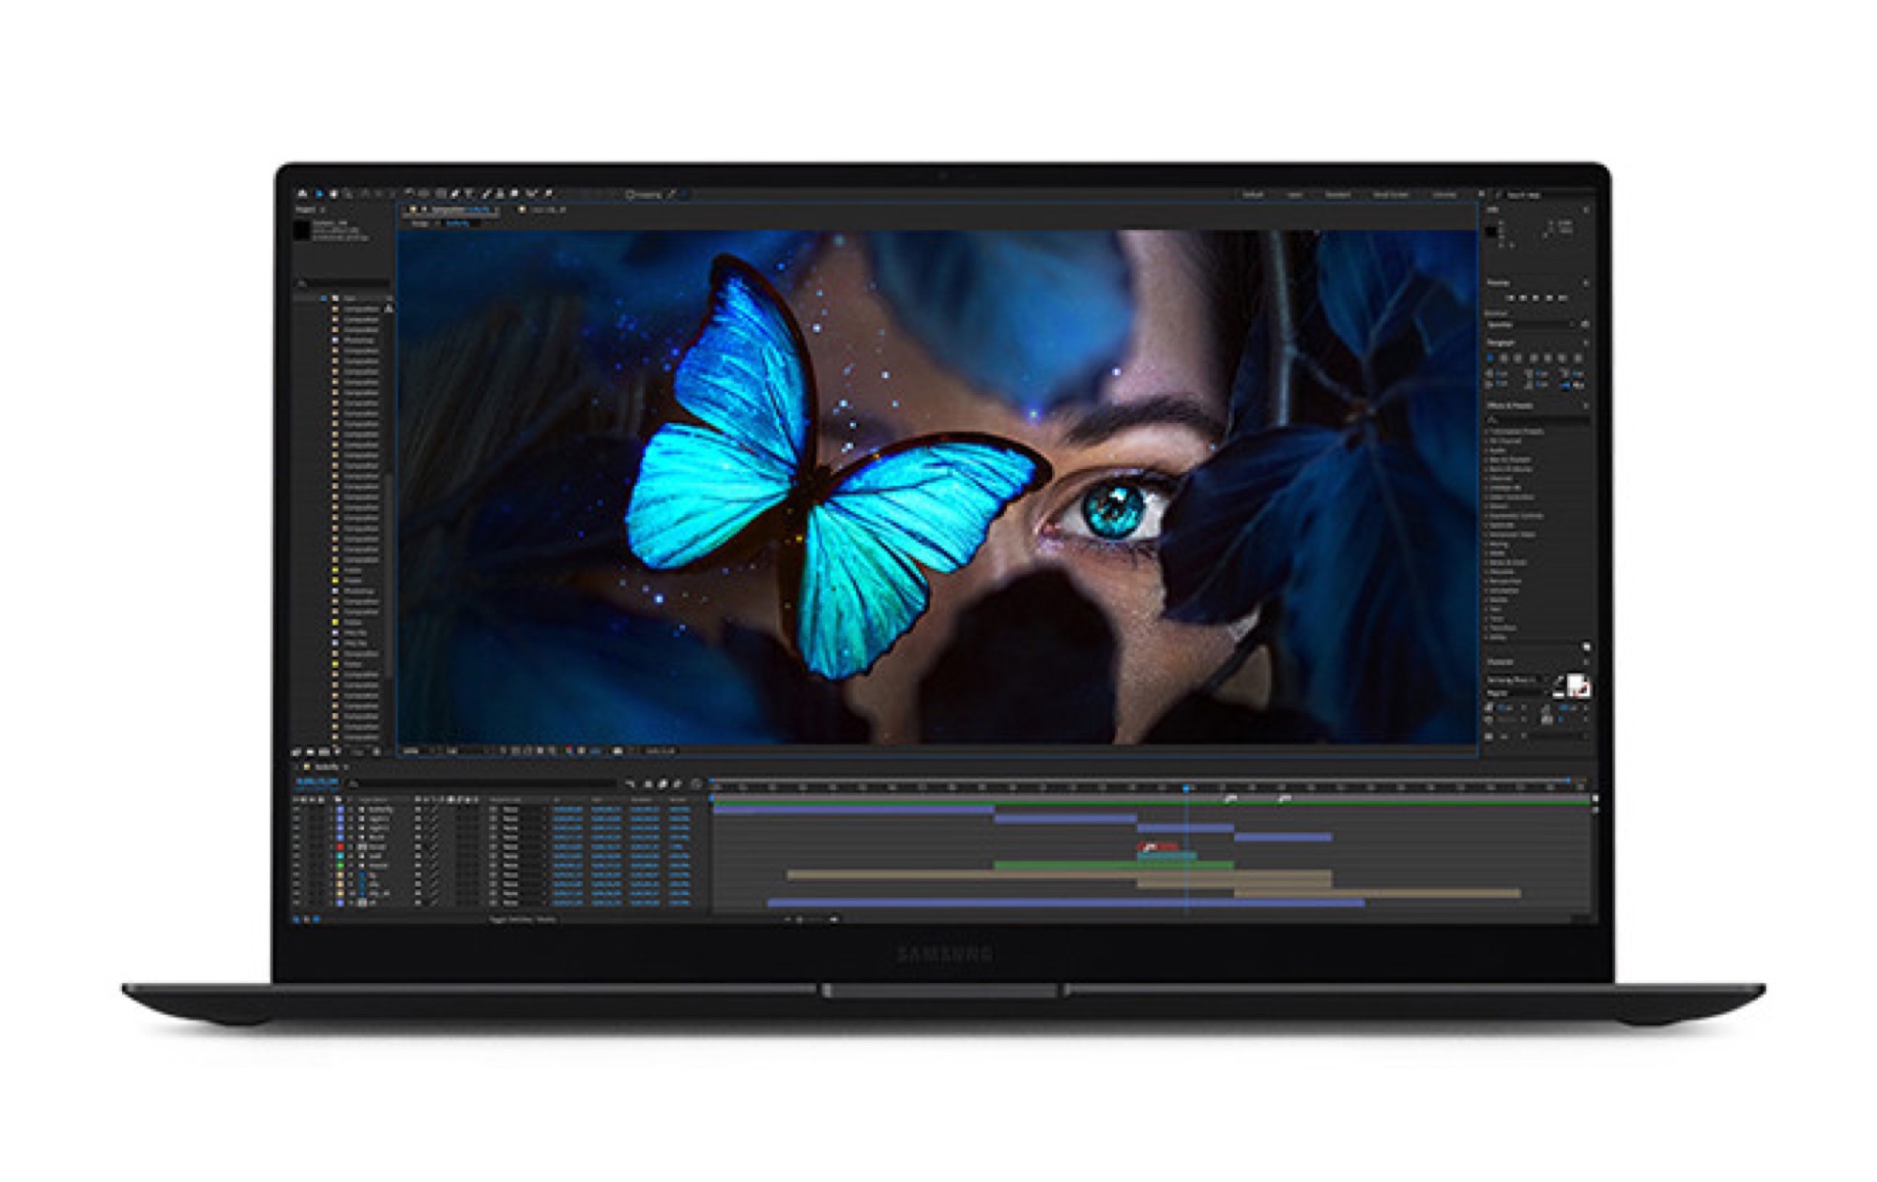The width and height of the screenshot is (1877, 1182).
Task: Switch to the Learn workspace tab
Action: 1295,195
